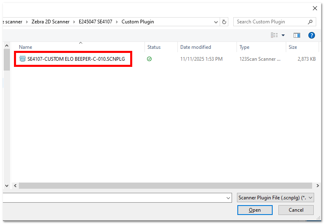The image size is (324, 224).
Task: Sort by the Status column header
Action: (x=154, y=47)
